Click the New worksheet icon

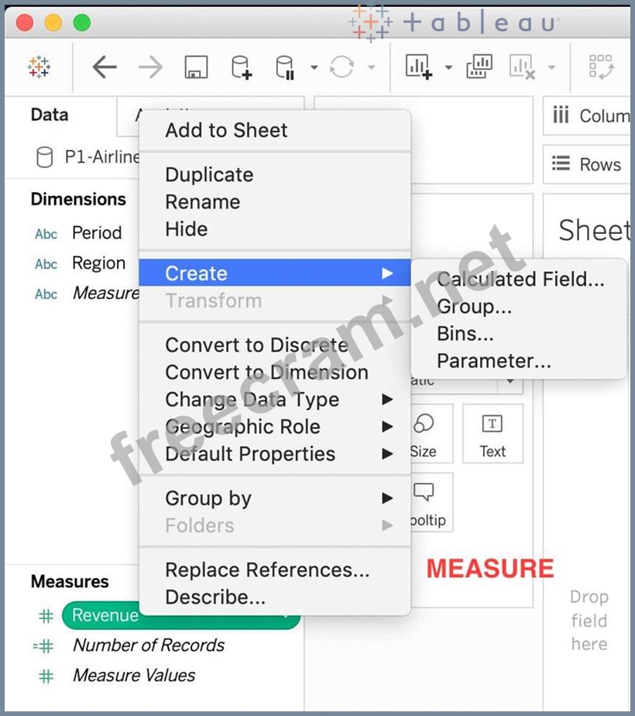[x=418, y=68]
